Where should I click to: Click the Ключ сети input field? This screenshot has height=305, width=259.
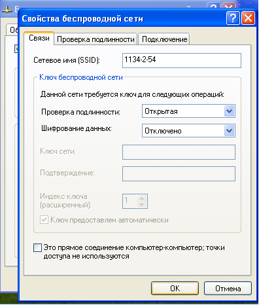point(179,152)
